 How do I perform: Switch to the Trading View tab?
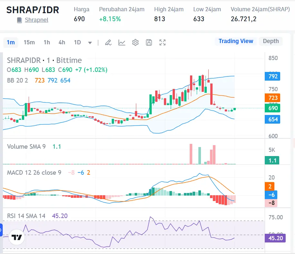point(236,41)
